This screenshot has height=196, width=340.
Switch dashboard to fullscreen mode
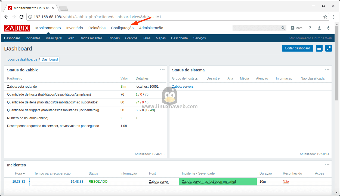pos(329,48)
